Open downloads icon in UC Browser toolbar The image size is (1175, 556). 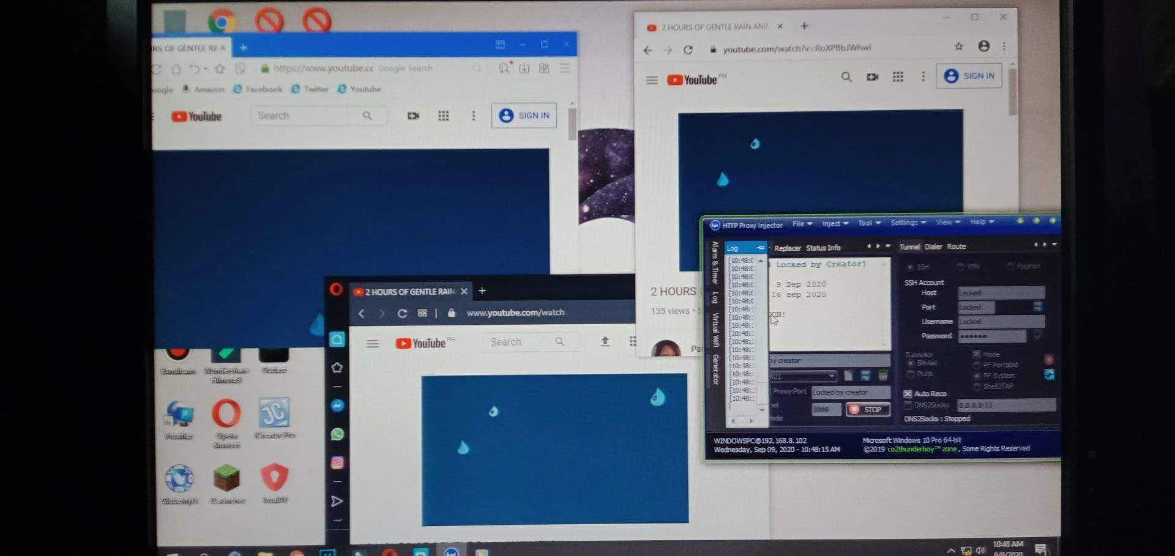click(x=524, y=68)
